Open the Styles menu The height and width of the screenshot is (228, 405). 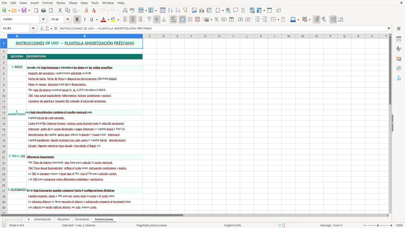click(61, 3)
